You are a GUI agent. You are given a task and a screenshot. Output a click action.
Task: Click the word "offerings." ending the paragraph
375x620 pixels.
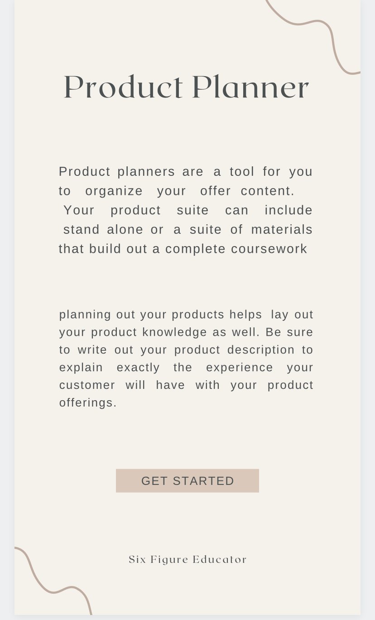point(88,402)
